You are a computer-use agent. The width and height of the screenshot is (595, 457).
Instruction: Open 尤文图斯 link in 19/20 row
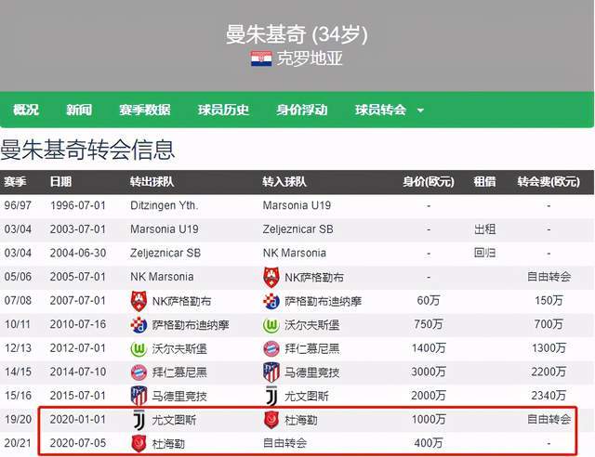click(x=174, y=420)
